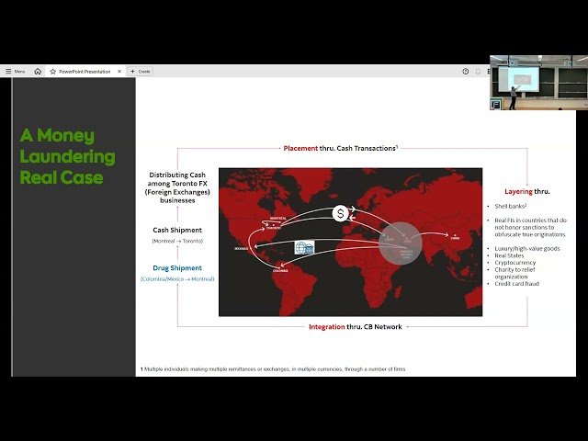Click the dollar sign circle on map

(341, 213)
